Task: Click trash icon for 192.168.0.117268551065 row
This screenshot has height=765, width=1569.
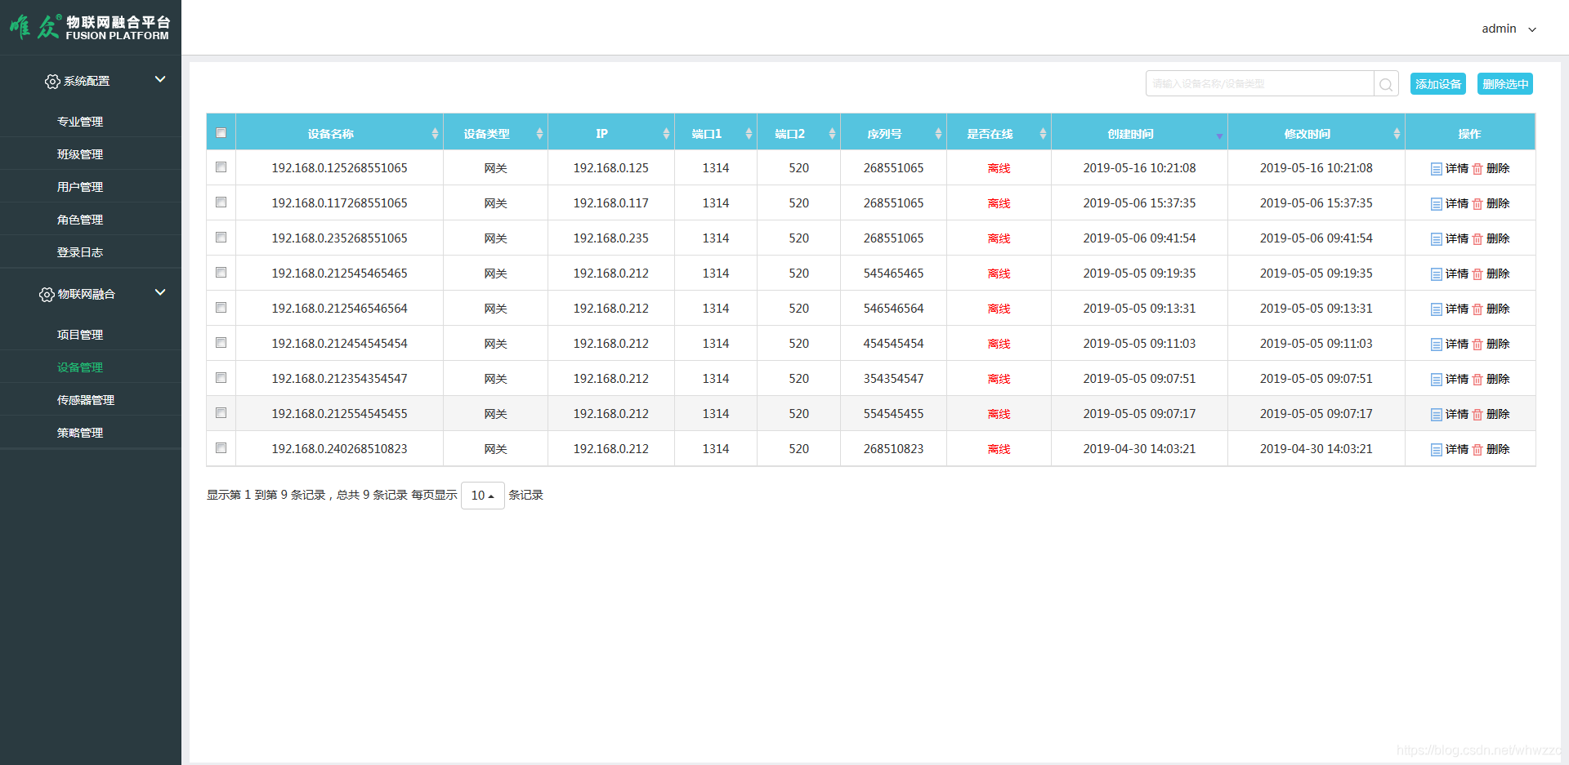Action: pos(1477,204)
